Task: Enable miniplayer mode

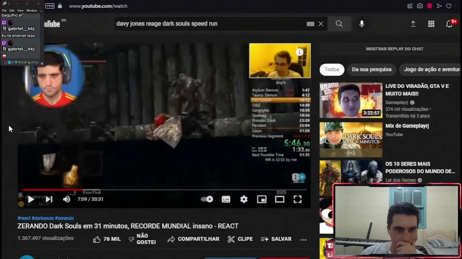Action: 262,199
